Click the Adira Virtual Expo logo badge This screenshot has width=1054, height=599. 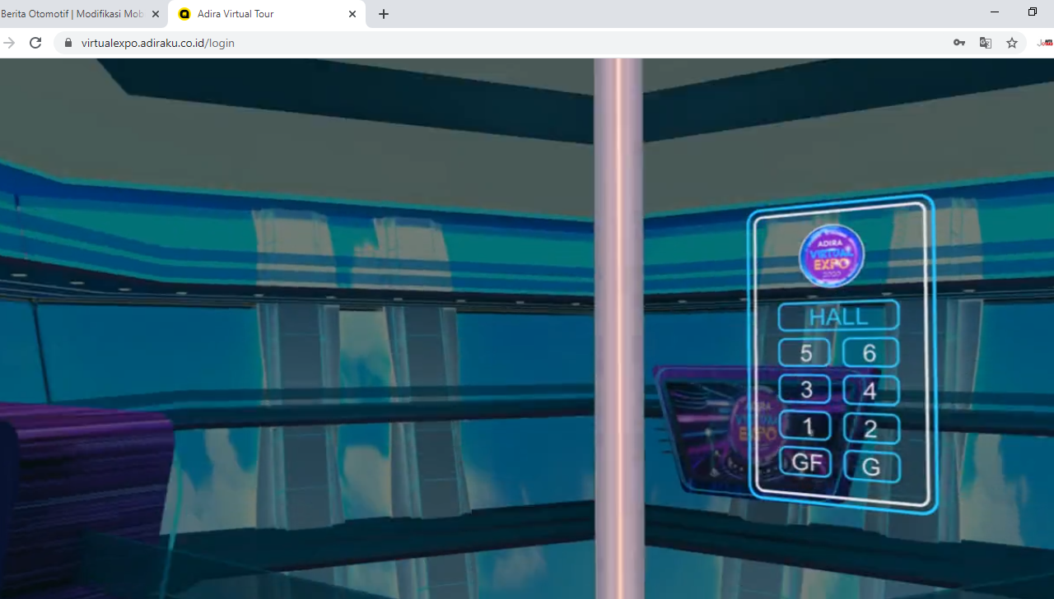coord(832,255)
